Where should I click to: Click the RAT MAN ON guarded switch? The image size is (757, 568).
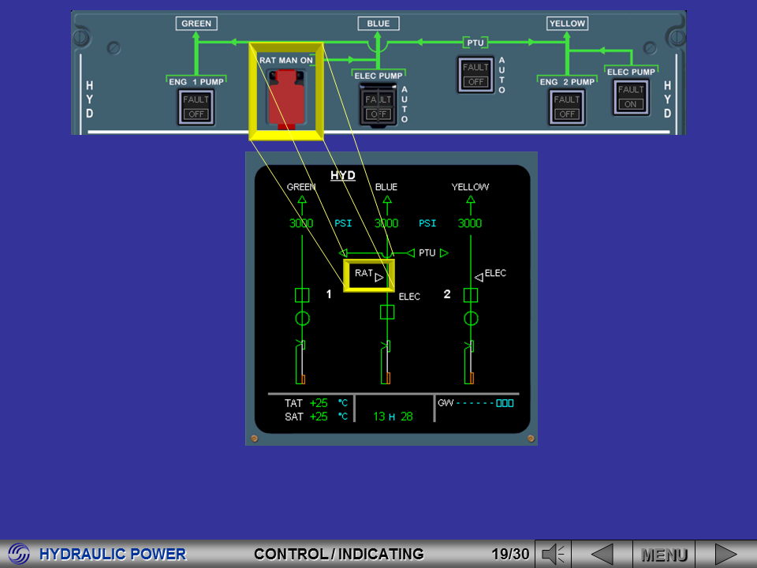285,95
